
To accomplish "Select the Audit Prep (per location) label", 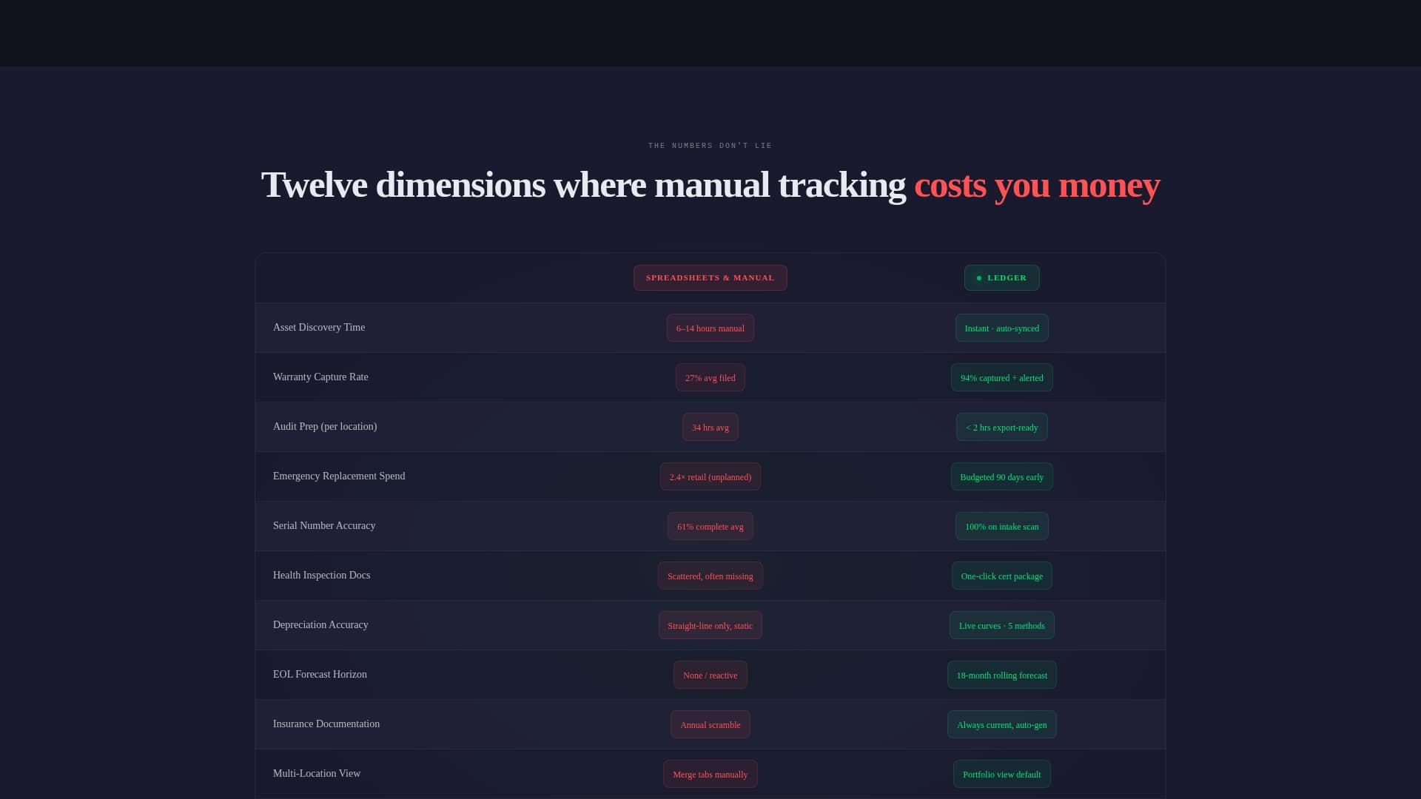I will click(x=325, y=427).
